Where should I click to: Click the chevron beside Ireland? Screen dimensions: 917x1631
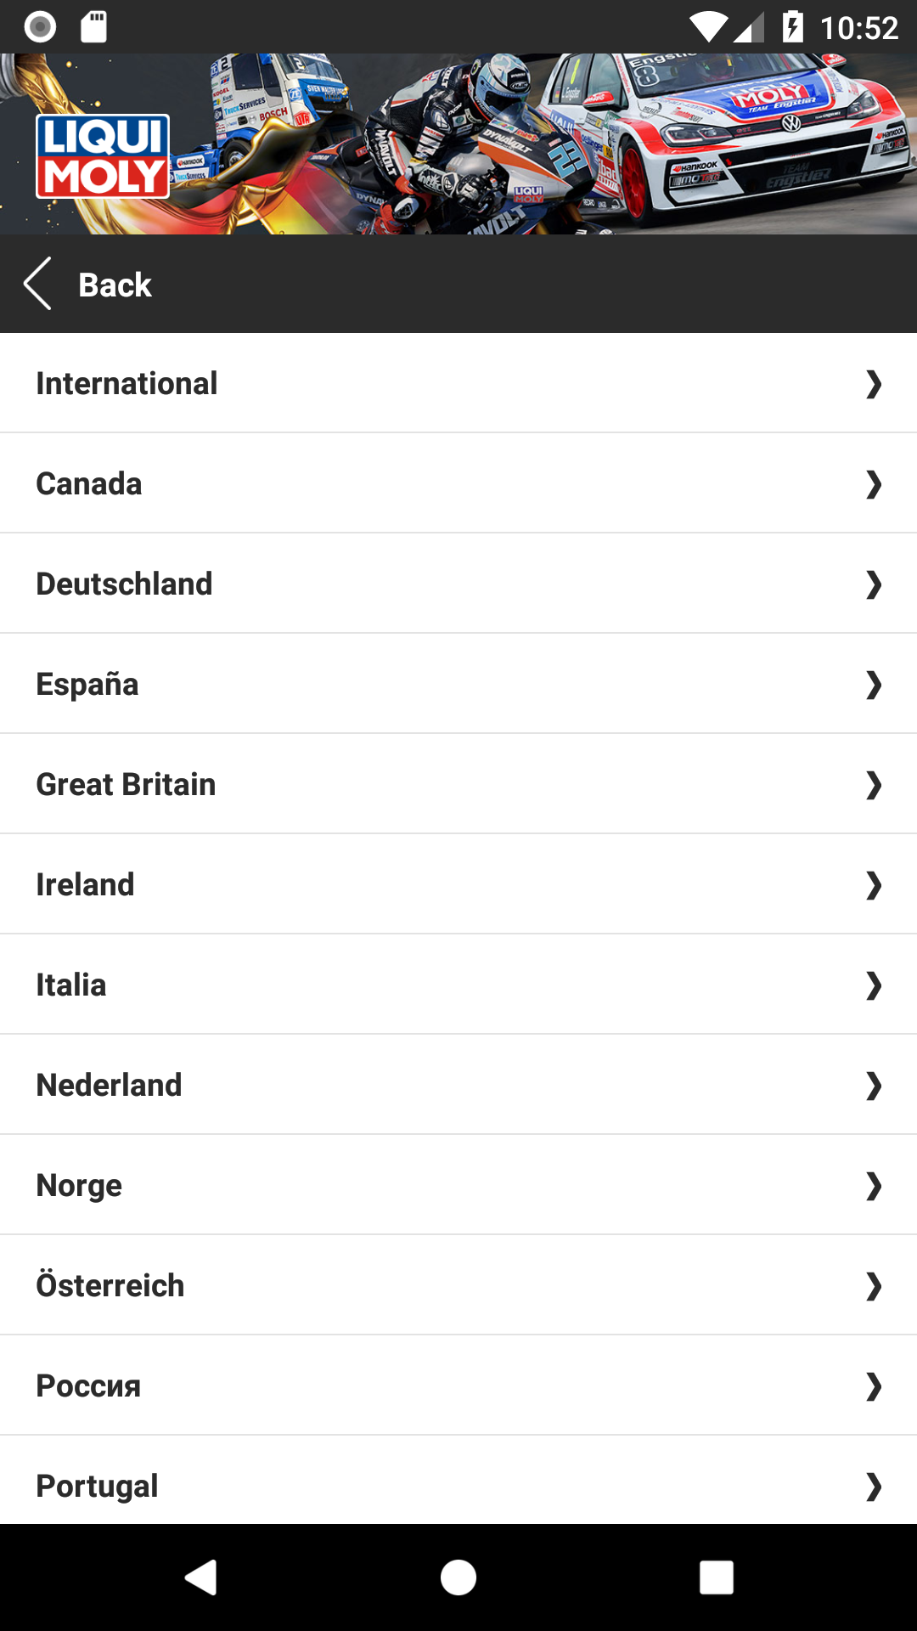pos(873,885)
